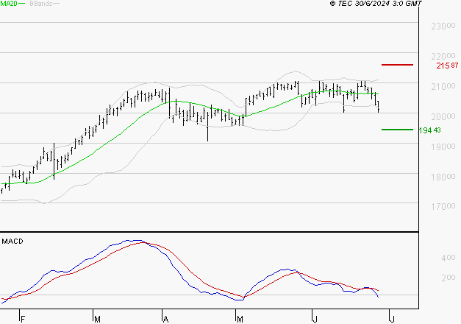Click the red resistance line marker
Viewport: 461px width, 324px height.
pos(397,65)
